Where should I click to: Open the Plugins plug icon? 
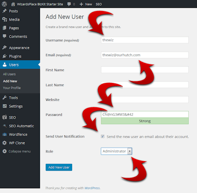point(4,56)
